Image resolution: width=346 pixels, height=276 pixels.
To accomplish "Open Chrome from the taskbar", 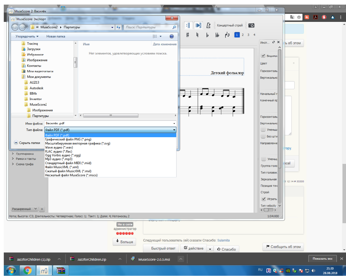I will (28, 271).
